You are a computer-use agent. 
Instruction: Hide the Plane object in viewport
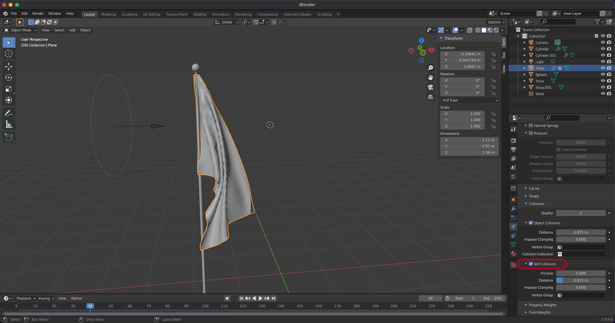point(603,68)
